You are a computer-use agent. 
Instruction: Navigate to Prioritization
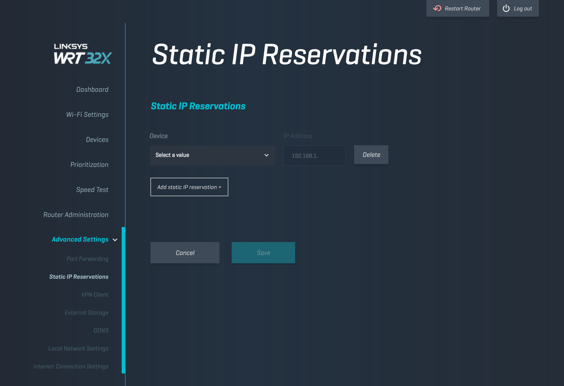tap(89, 165)
